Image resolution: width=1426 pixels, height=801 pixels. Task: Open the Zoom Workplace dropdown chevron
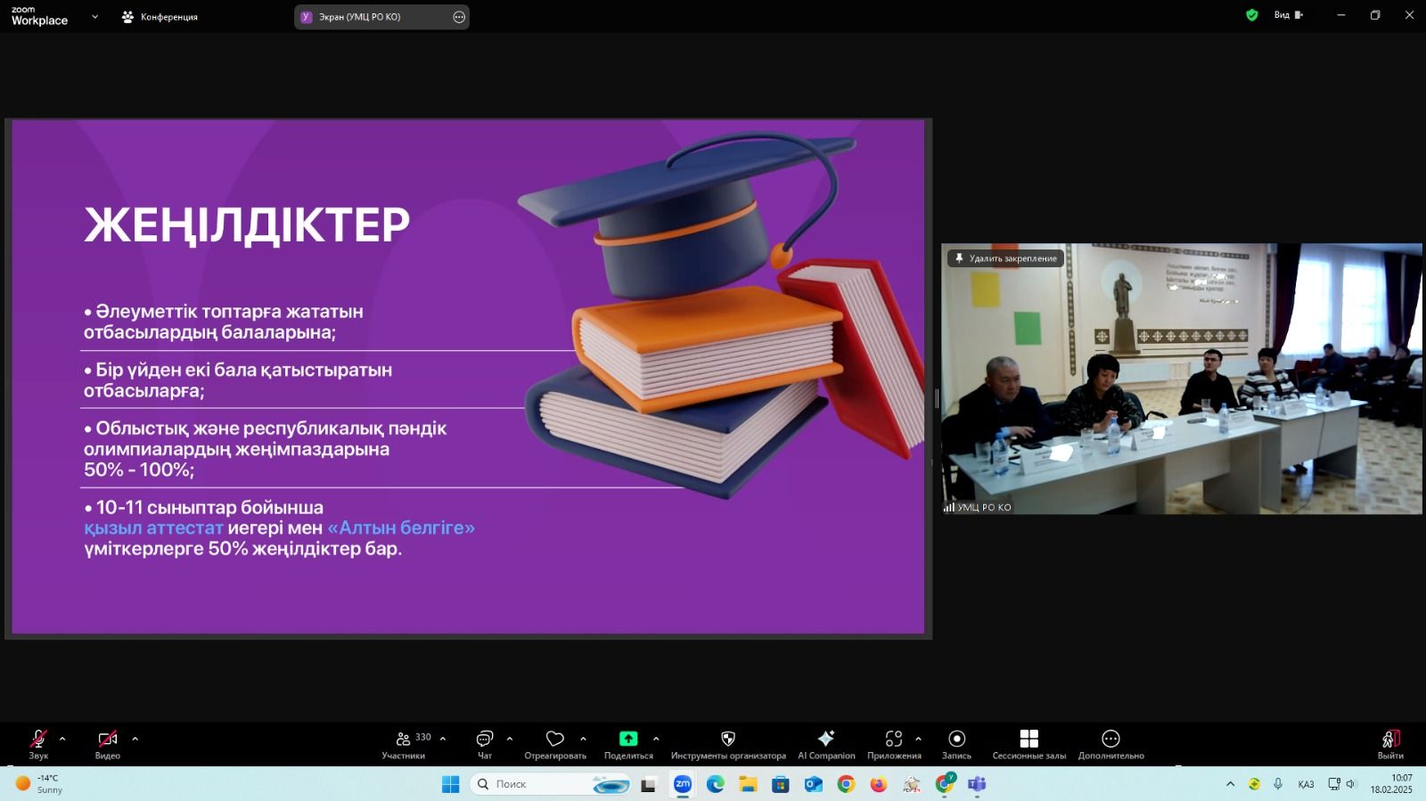pos(94,17)
